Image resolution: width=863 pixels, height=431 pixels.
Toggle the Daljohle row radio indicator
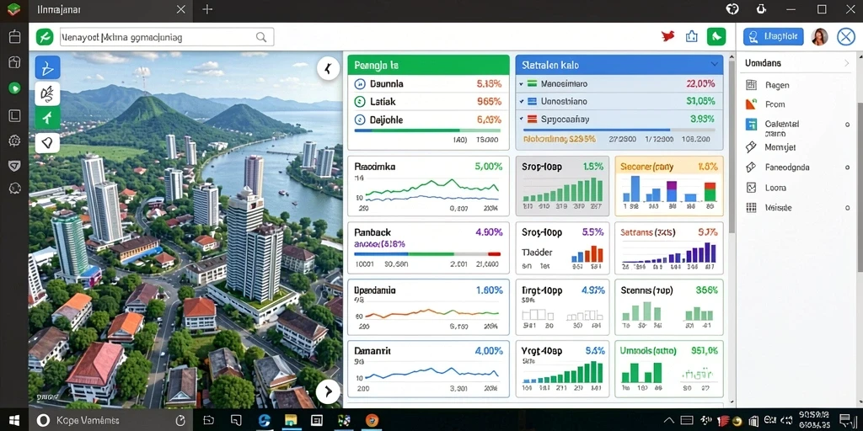pos(359,119)
